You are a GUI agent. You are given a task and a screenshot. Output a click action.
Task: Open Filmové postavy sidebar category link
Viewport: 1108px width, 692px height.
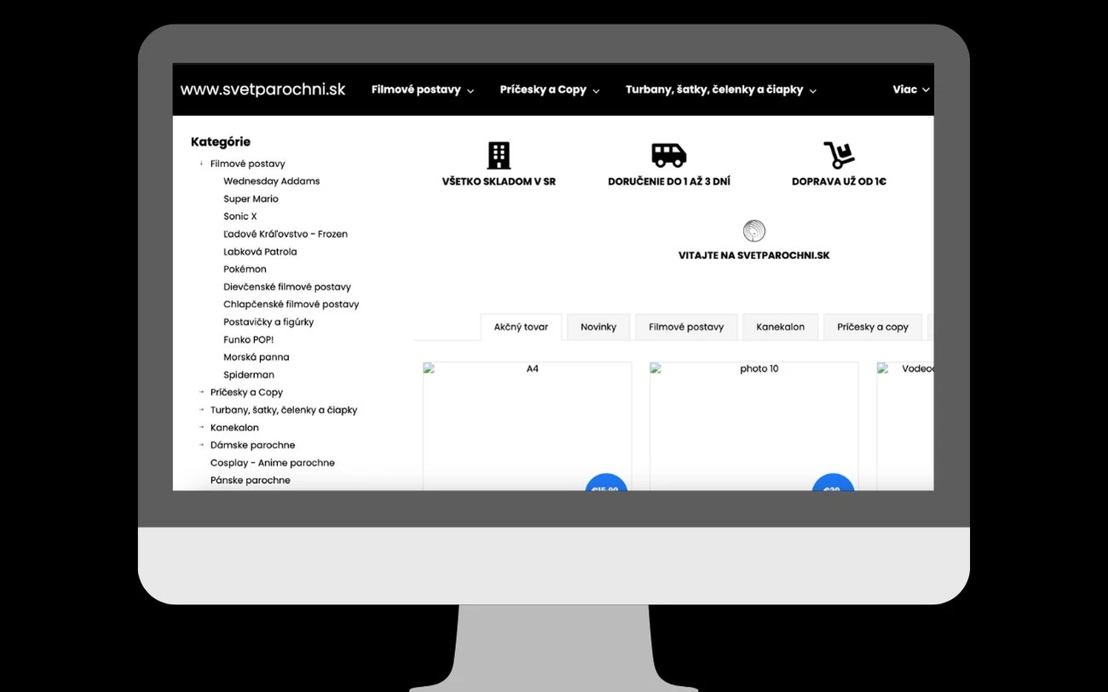pos(248,164)
